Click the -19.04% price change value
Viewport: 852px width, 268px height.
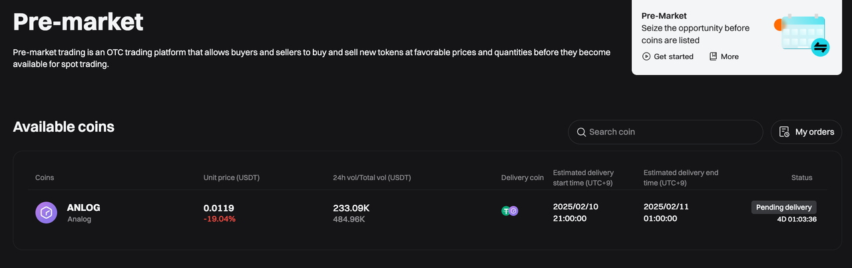pyautogui.click(x=220, y=219)
